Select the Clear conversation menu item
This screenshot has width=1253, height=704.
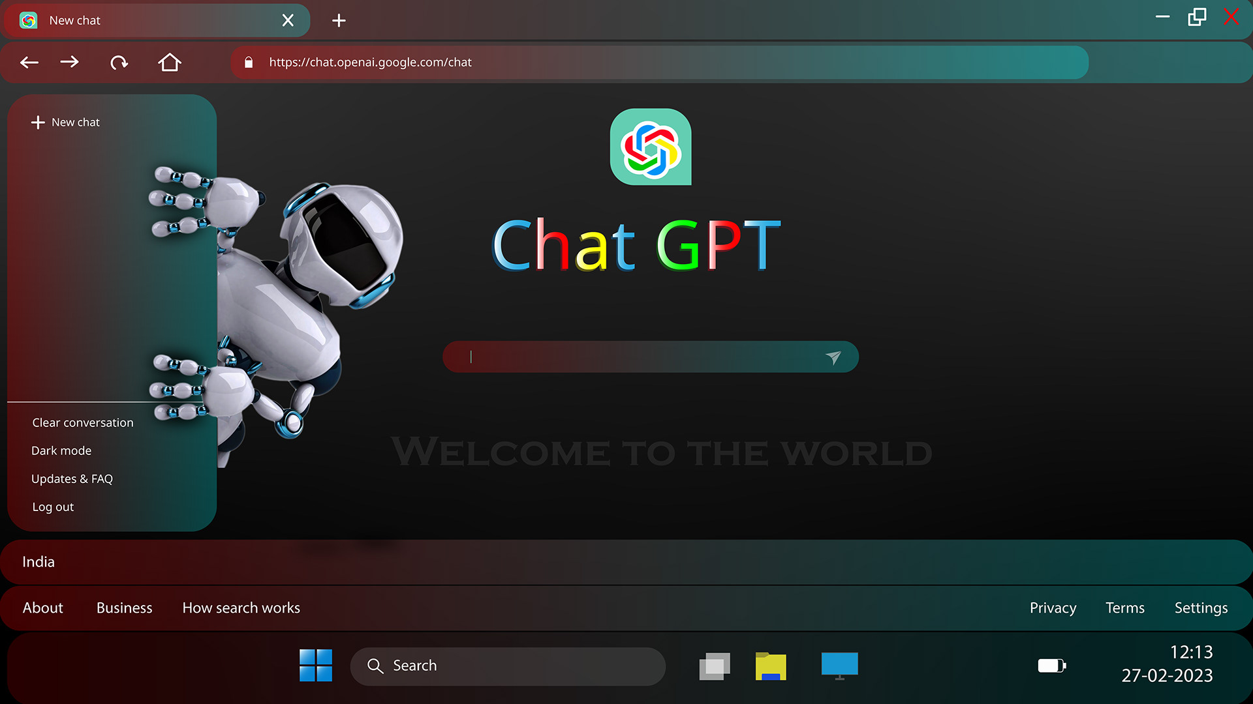point(84,422)
